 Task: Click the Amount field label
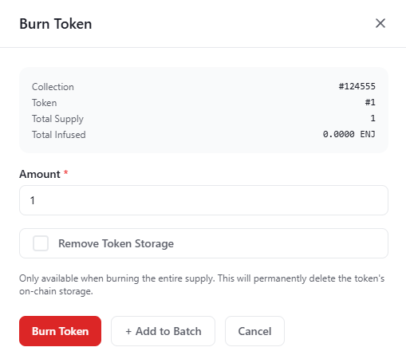coord(40,175)
